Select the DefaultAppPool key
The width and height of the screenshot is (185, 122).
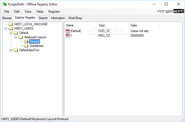pos(29,50)
